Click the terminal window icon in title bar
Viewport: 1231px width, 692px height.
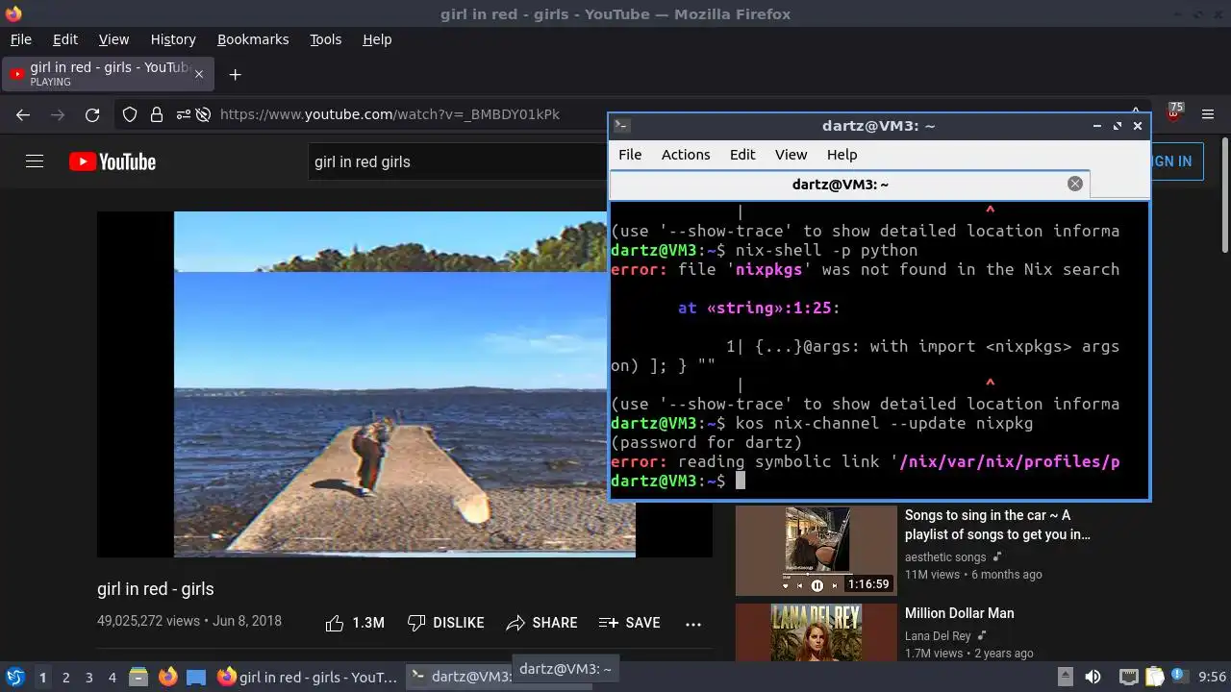622,125
